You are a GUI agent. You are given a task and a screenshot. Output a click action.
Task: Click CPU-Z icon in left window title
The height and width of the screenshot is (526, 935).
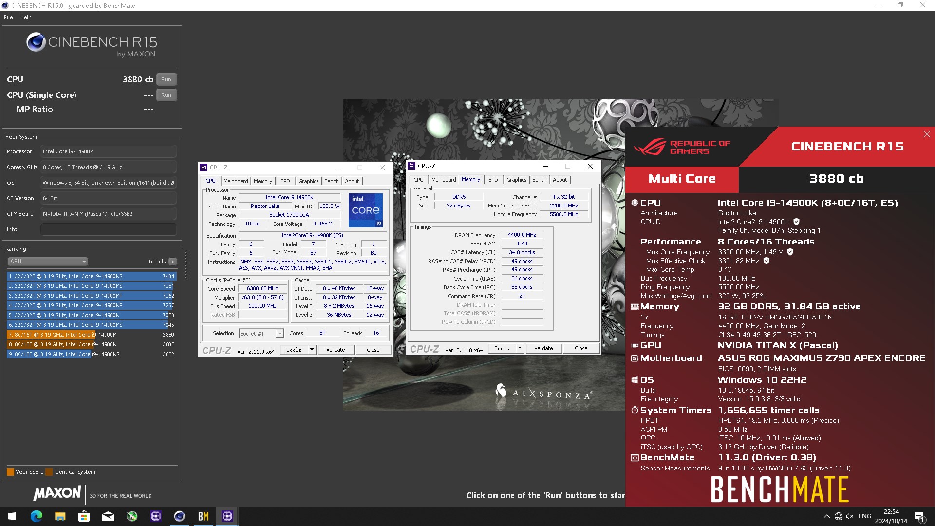point(204,168)
